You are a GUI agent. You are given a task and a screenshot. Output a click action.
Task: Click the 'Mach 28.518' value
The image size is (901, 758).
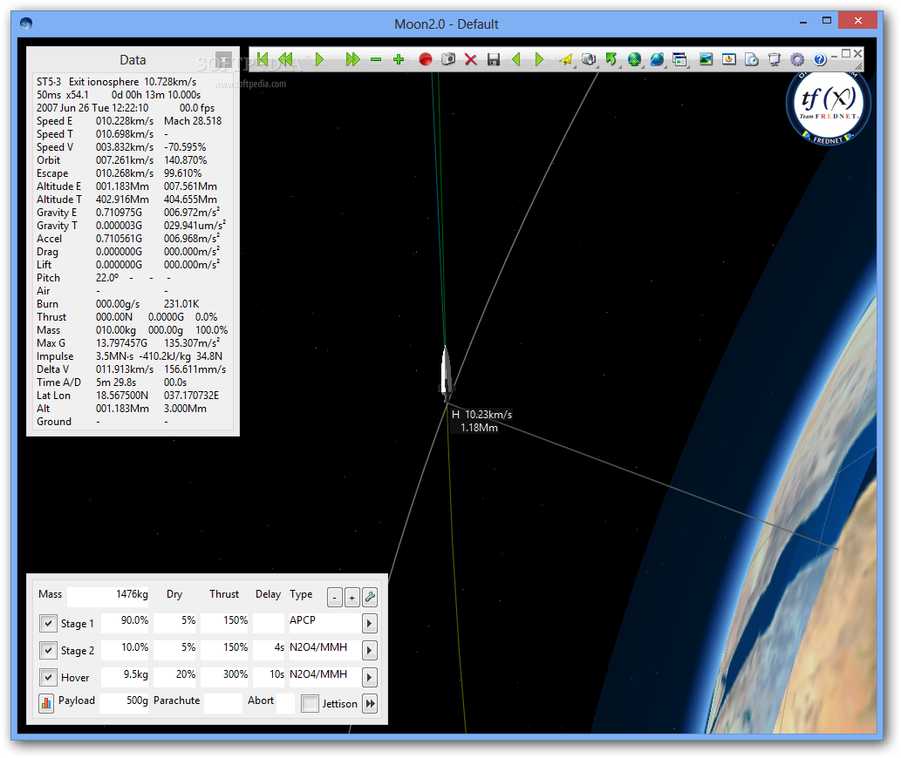point(193,120)
